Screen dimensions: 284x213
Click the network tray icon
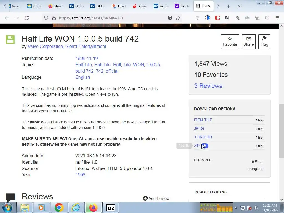pos(242,208)
